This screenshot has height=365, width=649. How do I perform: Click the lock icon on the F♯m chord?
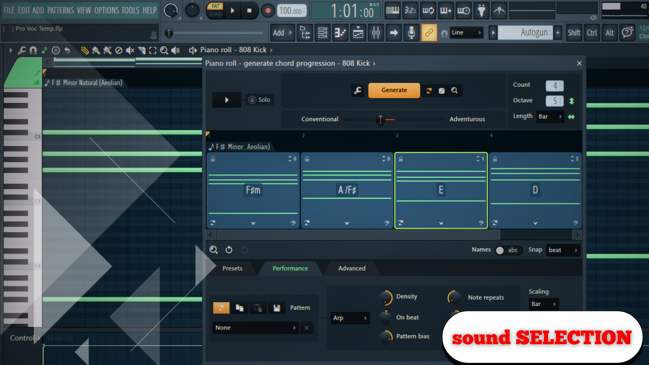212,159
